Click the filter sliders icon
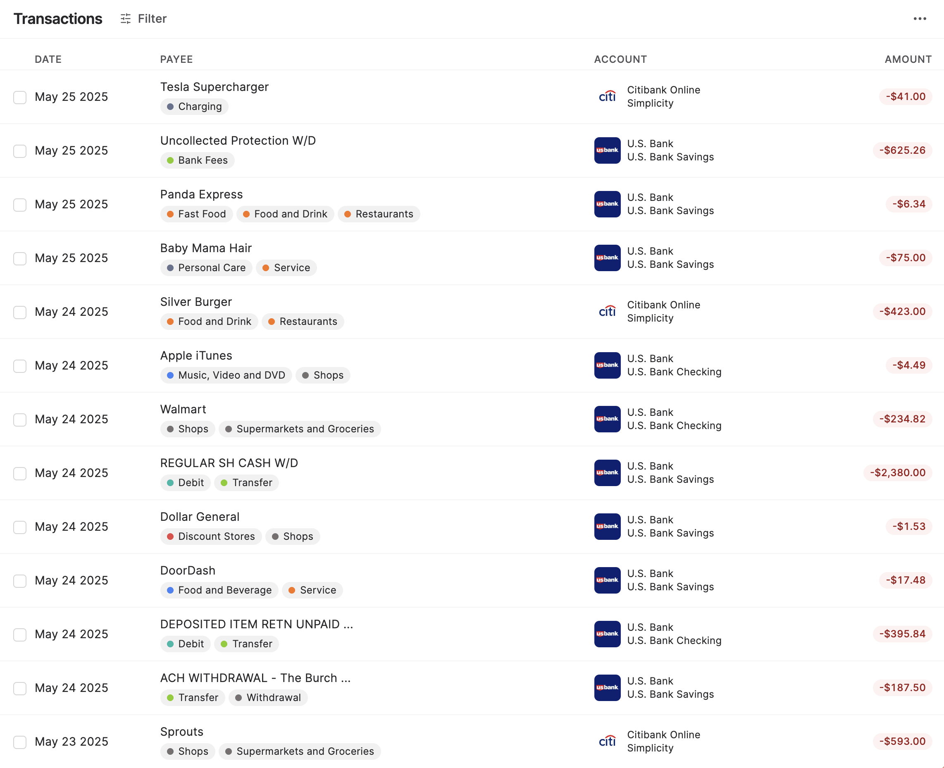Viewport: 944px width, 768px height. coord(126,19)
